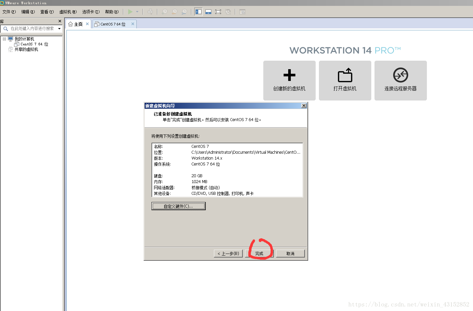
Task: Toggle the library sidebar view icon
Action: (x=199, y=12)
